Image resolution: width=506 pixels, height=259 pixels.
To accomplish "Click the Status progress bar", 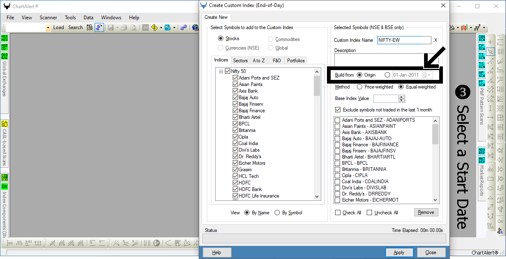I will (324, 239).
